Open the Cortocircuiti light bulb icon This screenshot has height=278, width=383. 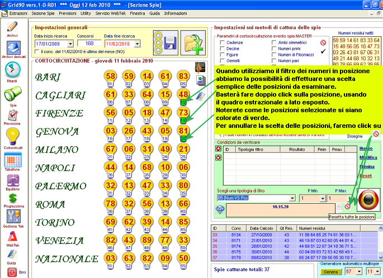point(12,136)
